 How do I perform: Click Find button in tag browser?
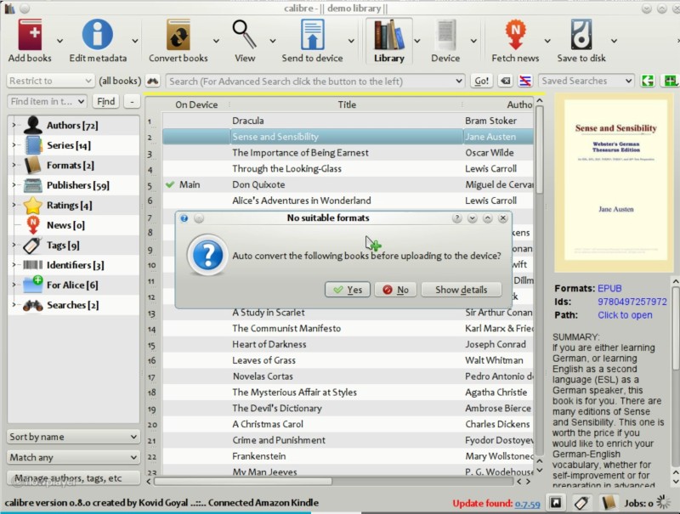click(105, 101)
